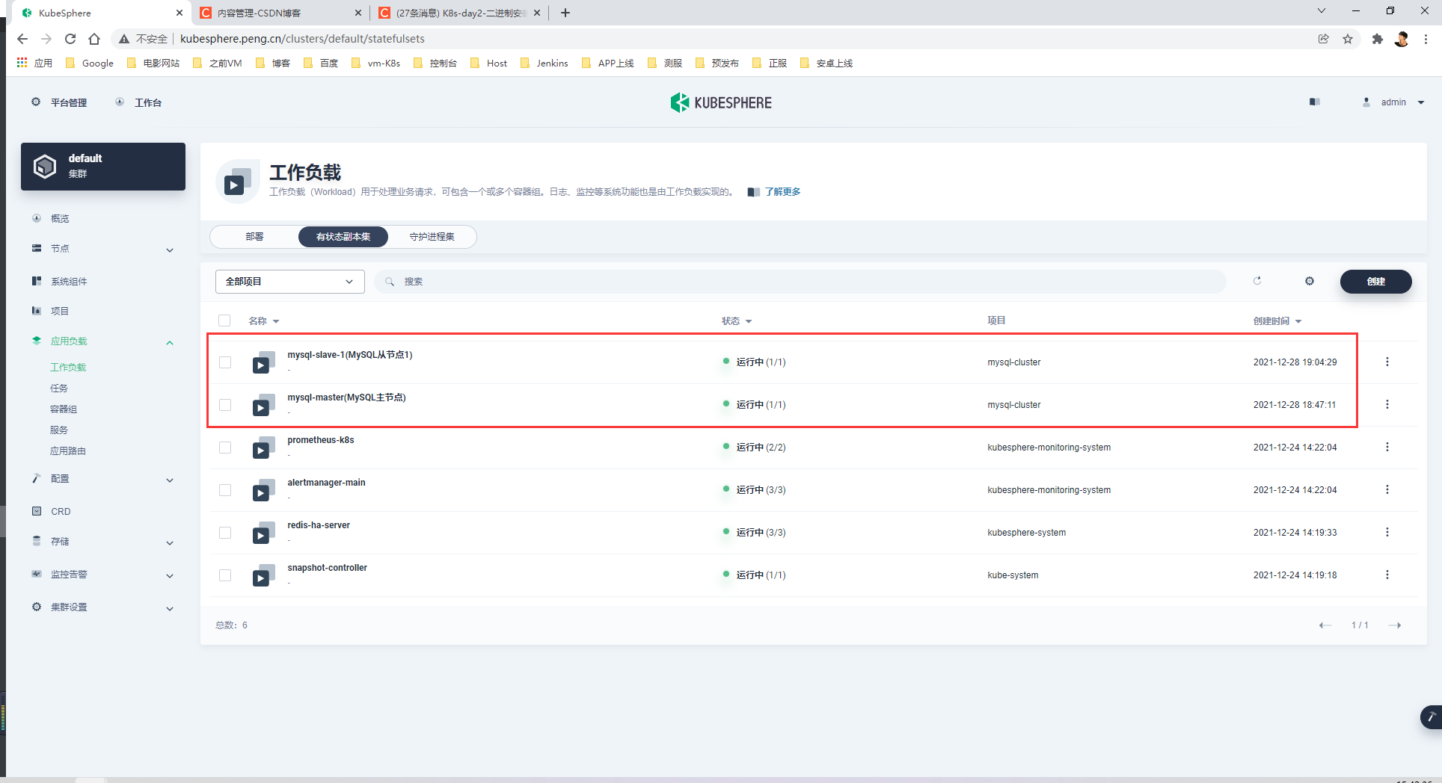Toggle the select-all checkbox in table header
The image size is (1442, 783).
pos(224,321)
